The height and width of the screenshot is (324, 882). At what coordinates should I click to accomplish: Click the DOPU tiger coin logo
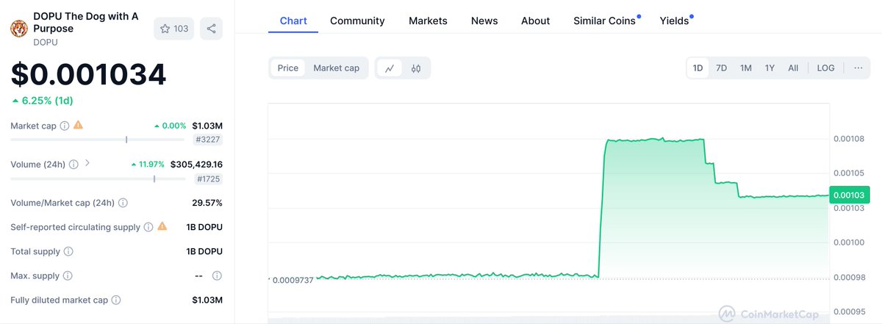coord(19,29)
